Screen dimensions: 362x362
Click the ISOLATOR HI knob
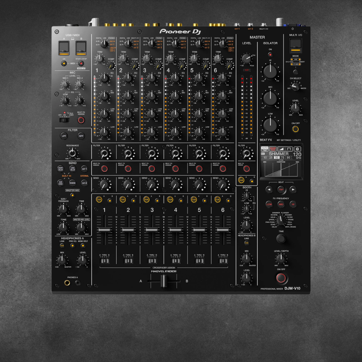pos(270,71)
